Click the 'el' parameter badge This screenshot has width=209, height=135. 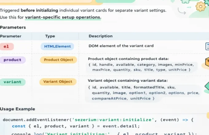pyautogui.click(x=6, y=46)
